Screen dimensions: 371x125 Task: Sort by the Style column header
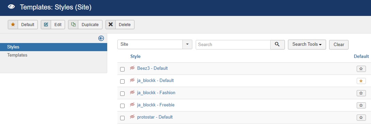[x=135, y=57]
